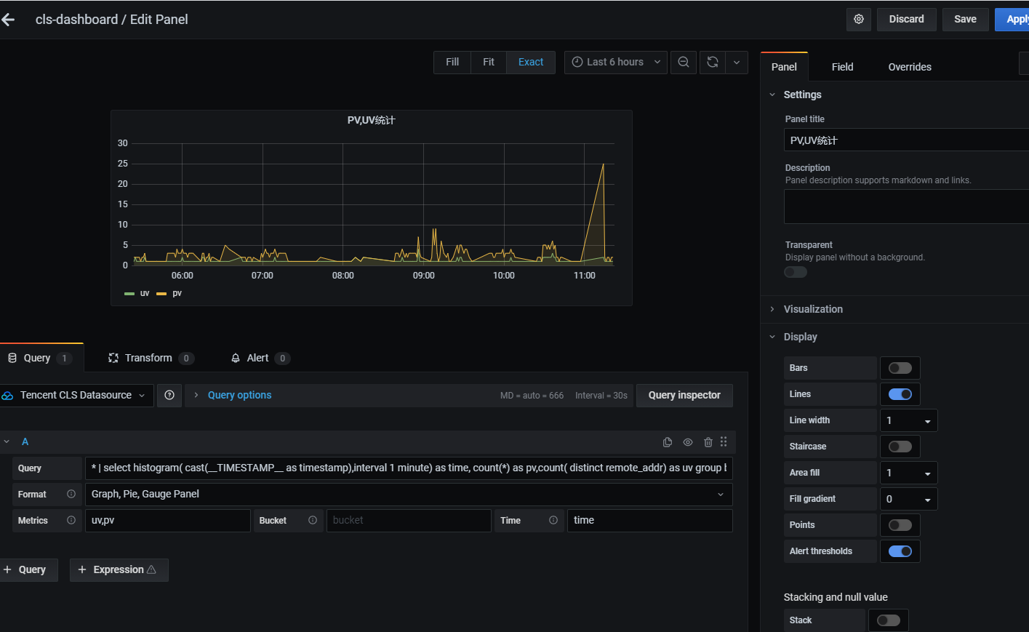Open the Fill gradient dropdown
The width and height of the screenshot is (1029, 632).
tap(908, 499)
